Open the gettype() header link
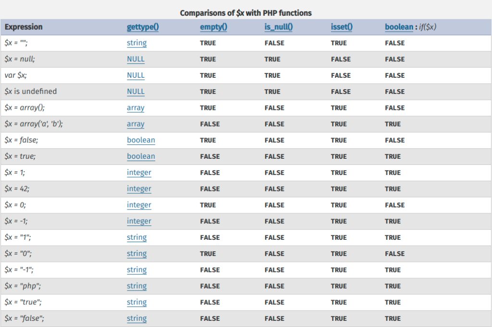Image resolution: width=492 pixels, height=327 pixels. pos(143,27)
